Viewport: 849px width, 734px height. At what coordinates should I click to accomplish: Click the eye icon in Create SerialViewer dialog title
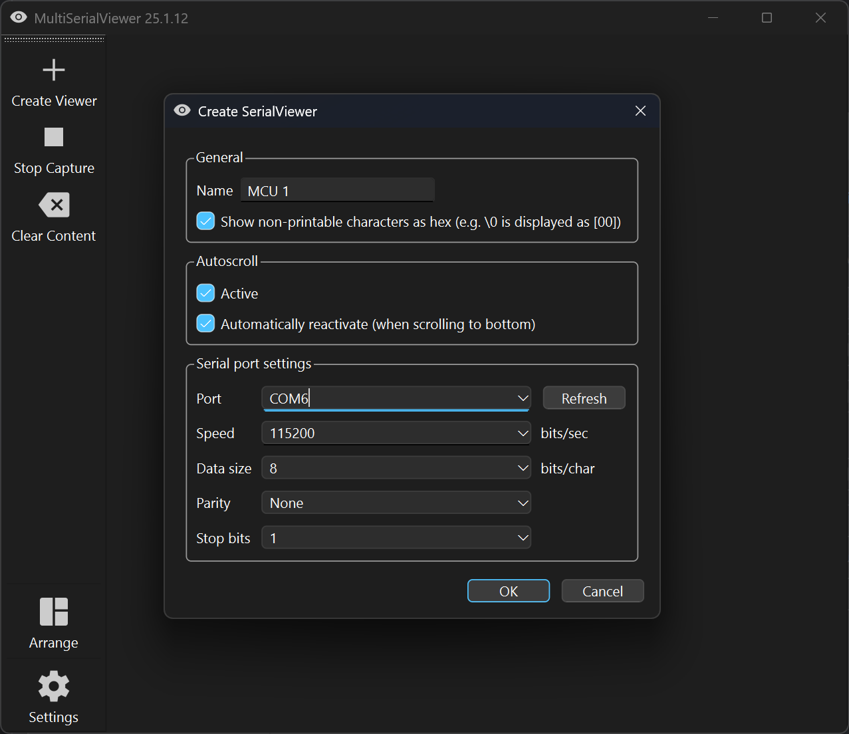pos(182,110)
